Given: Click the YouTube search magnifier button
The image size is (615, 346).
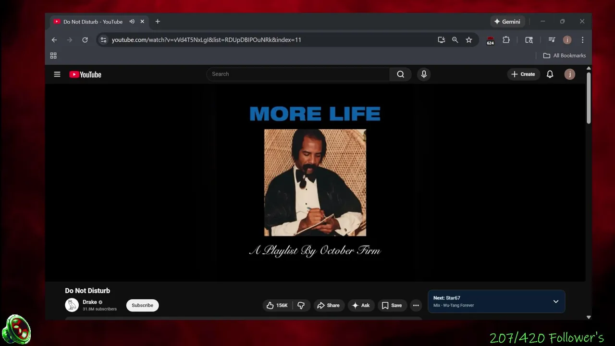Looking at the screenshot, I should pyautogui.click(x=400, y=74).
